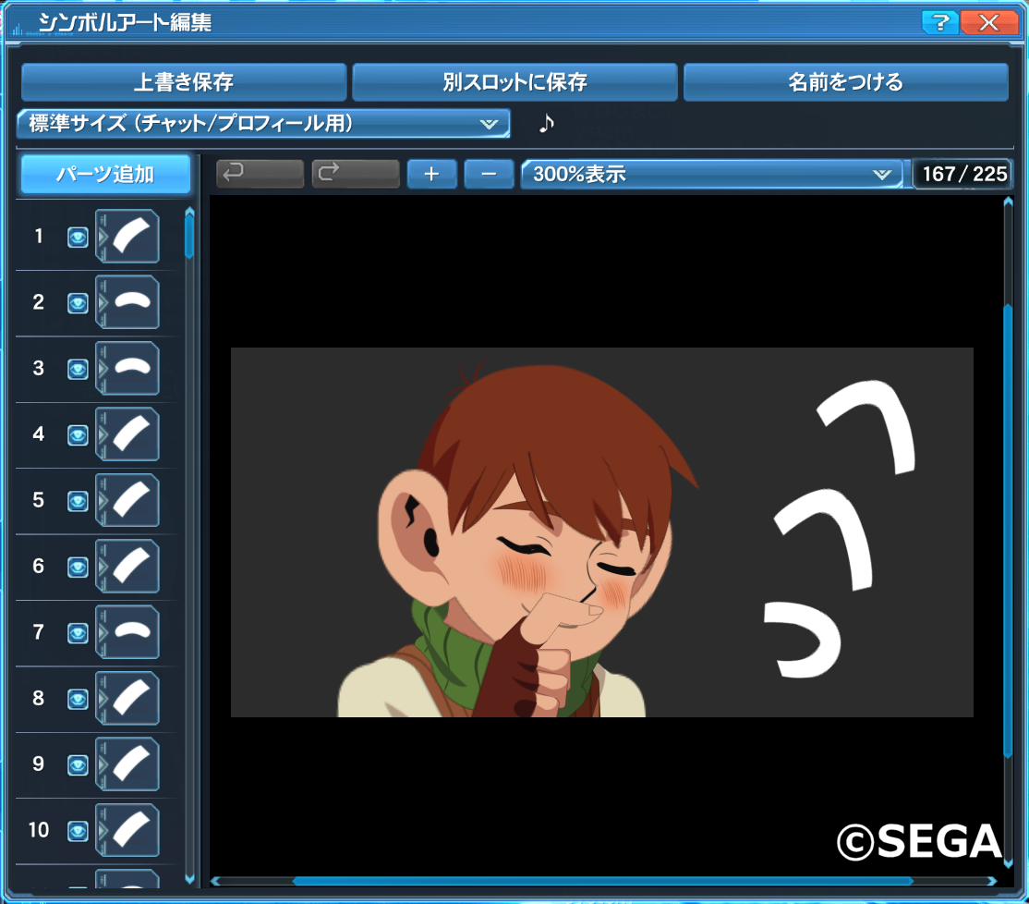
Task: Click 上書き保存 overwrite save button
Action: coord(184,82)
